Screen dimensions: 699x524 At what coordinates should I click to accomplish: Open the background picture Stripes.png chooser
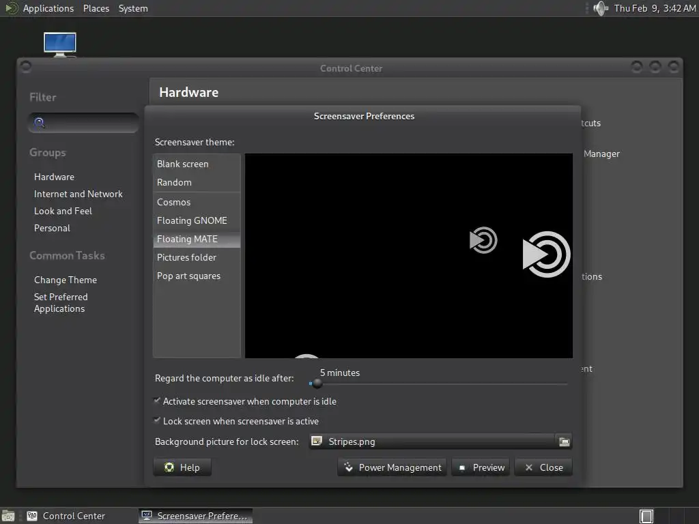(440, 441)
